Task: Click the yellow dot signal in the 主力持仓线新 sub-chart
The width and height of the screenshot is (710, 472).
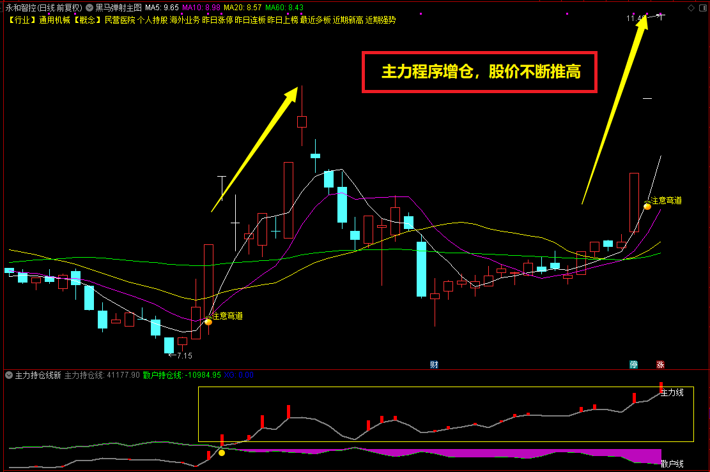Action: (x=222, y=453)
